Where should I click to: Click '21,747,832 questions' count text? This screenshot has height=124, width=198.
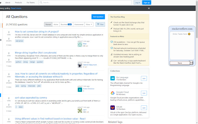(17, 24)
